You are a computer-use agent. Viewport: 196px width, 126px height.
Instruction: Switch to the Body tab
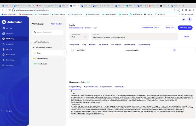click(84, 45)
